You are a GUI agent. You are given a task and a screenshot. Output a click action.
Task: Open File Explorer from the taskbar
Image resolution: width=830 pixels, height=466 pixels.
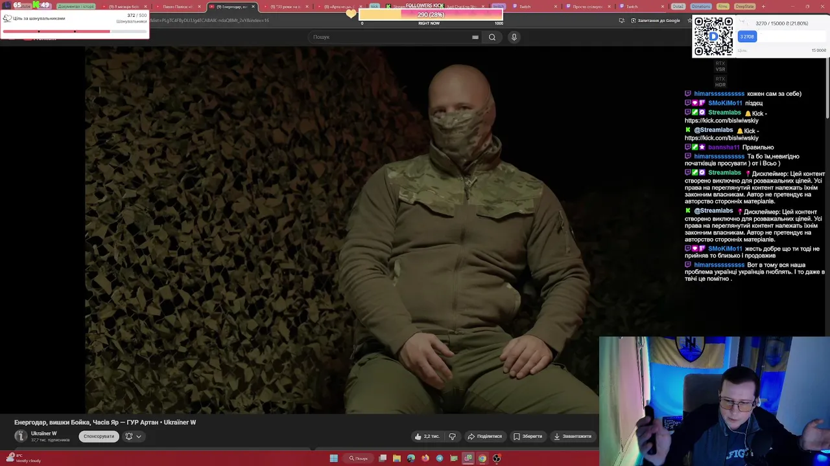(x=397, y=458)
